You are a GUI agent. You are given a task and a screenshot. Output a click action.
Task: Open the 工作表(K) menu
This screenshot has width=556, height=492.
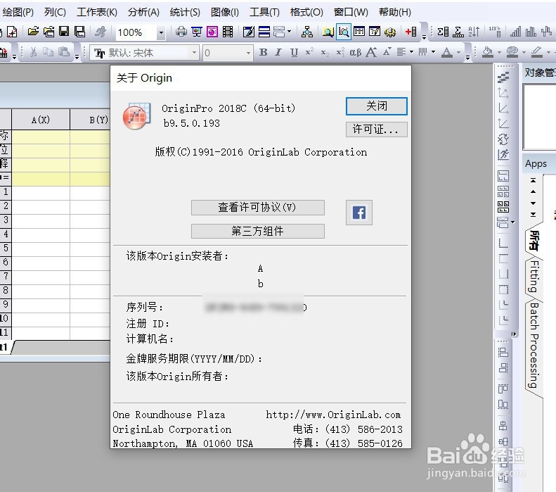coord(97,12)
